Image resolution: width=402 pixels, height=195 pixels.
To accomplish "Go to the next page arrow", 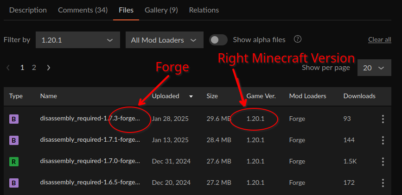I will click(49, 68).
